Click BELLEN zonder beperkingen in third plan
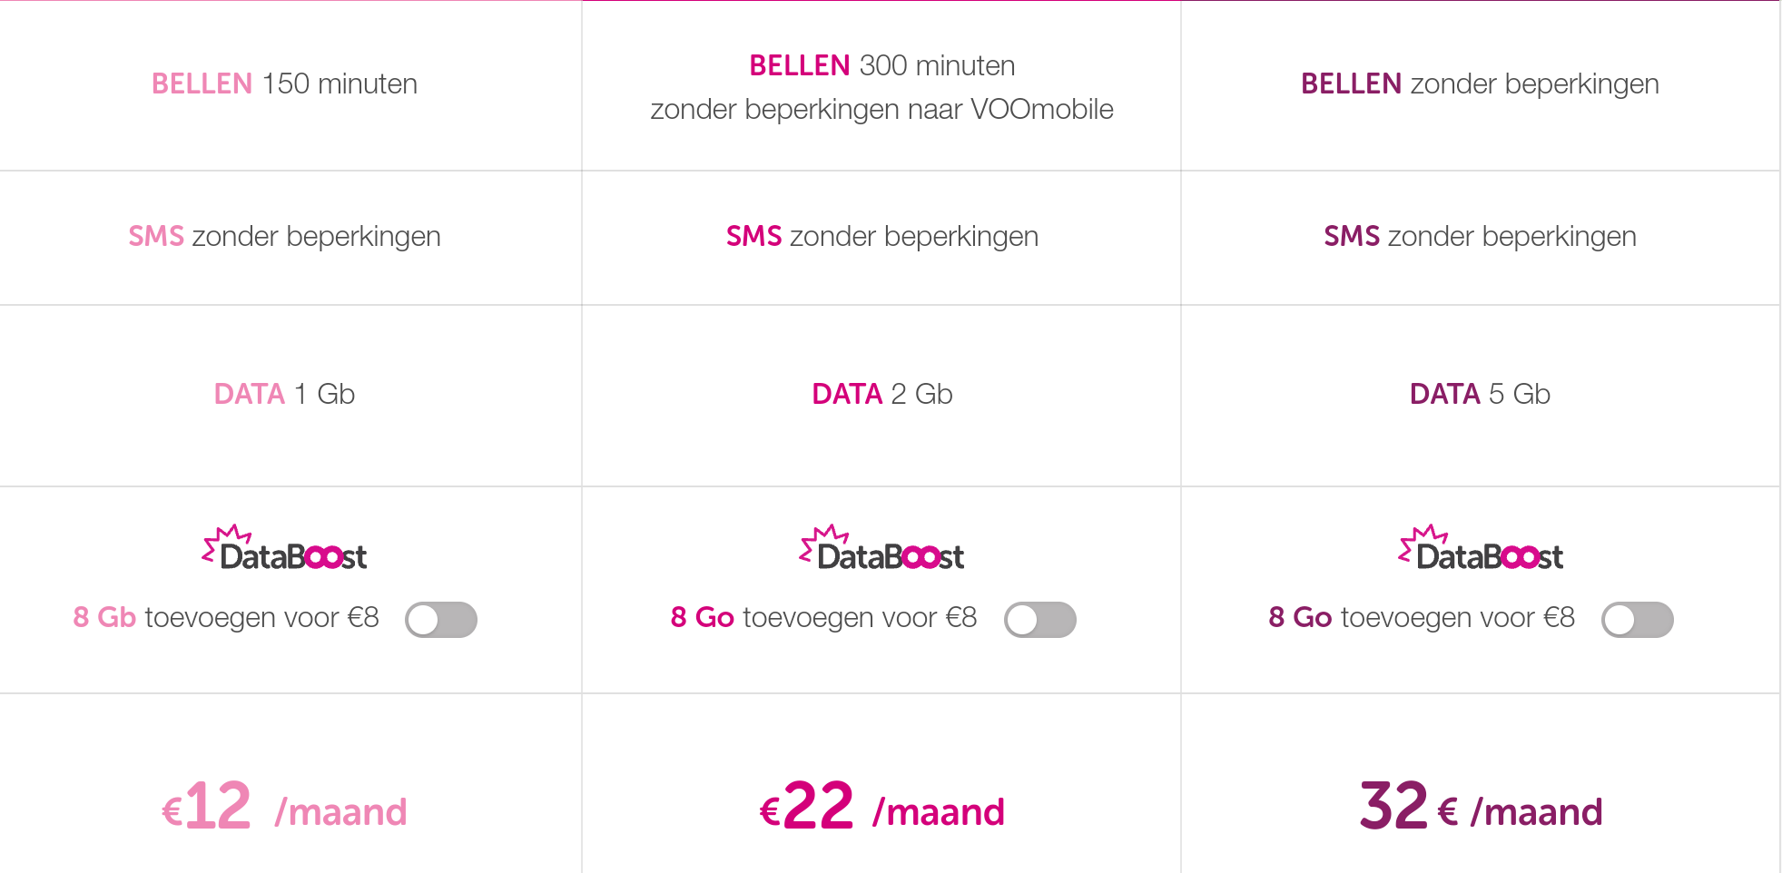 pyautogui.click(x=1480, y=83)
